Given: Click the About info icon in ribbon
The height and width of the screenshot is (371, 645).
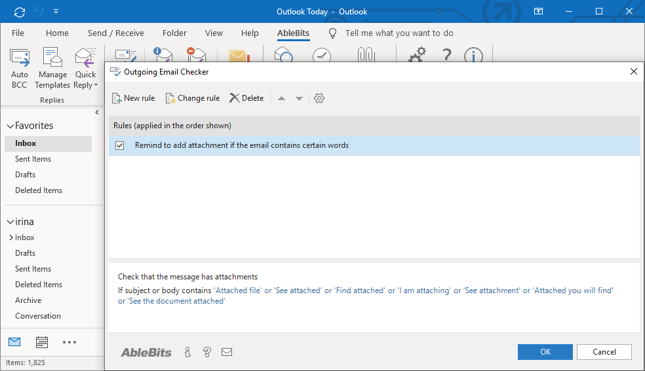Looking at the screenshot, I should point(473,55).
